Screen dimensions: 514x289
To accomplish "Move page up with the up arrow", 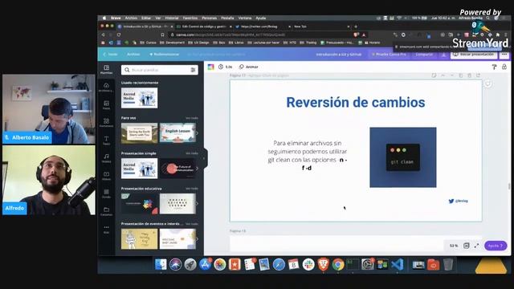I will coord(443,75).
